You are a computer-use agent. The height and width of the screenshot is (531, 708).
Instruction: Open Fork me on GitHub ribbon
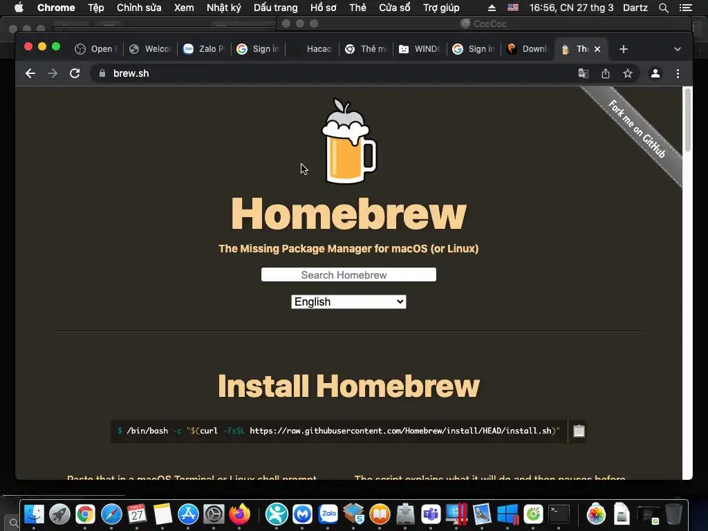637,129
